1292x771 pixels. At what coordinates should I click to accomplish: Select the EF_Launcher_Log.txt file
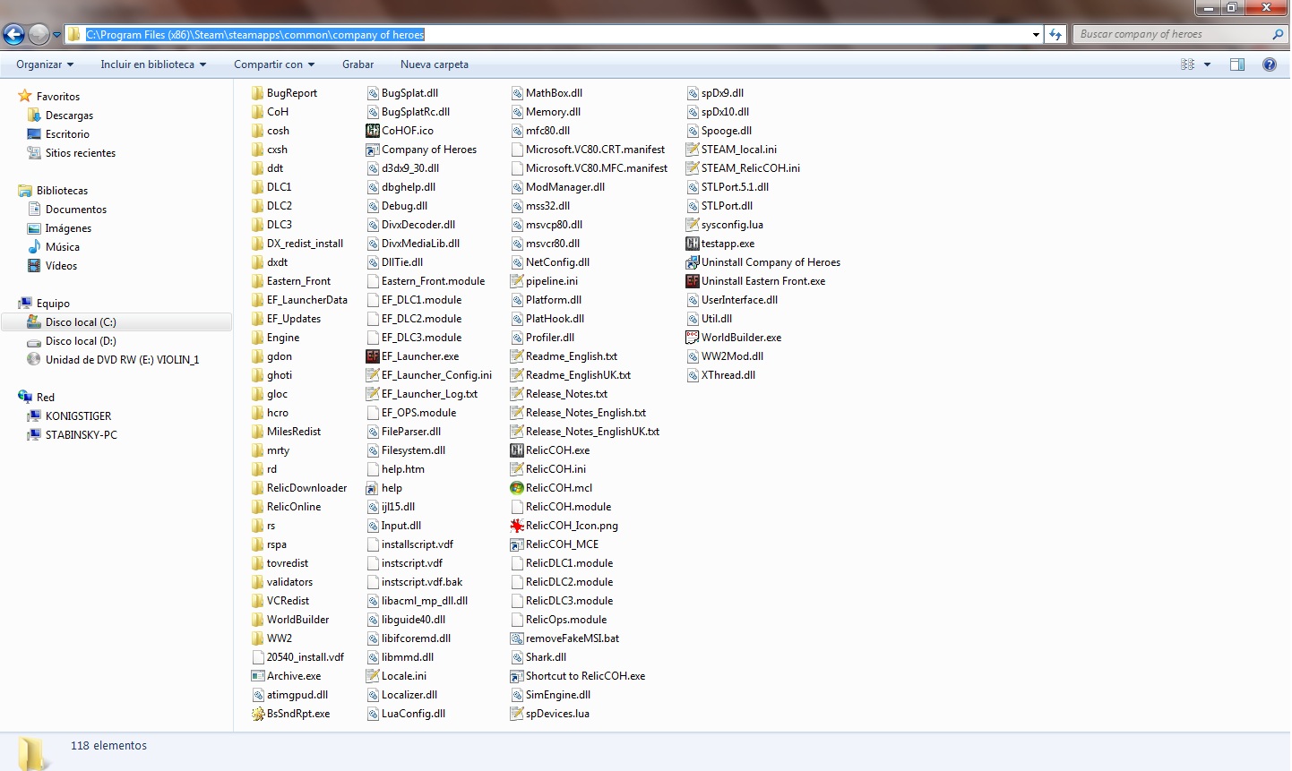(422, 394)
